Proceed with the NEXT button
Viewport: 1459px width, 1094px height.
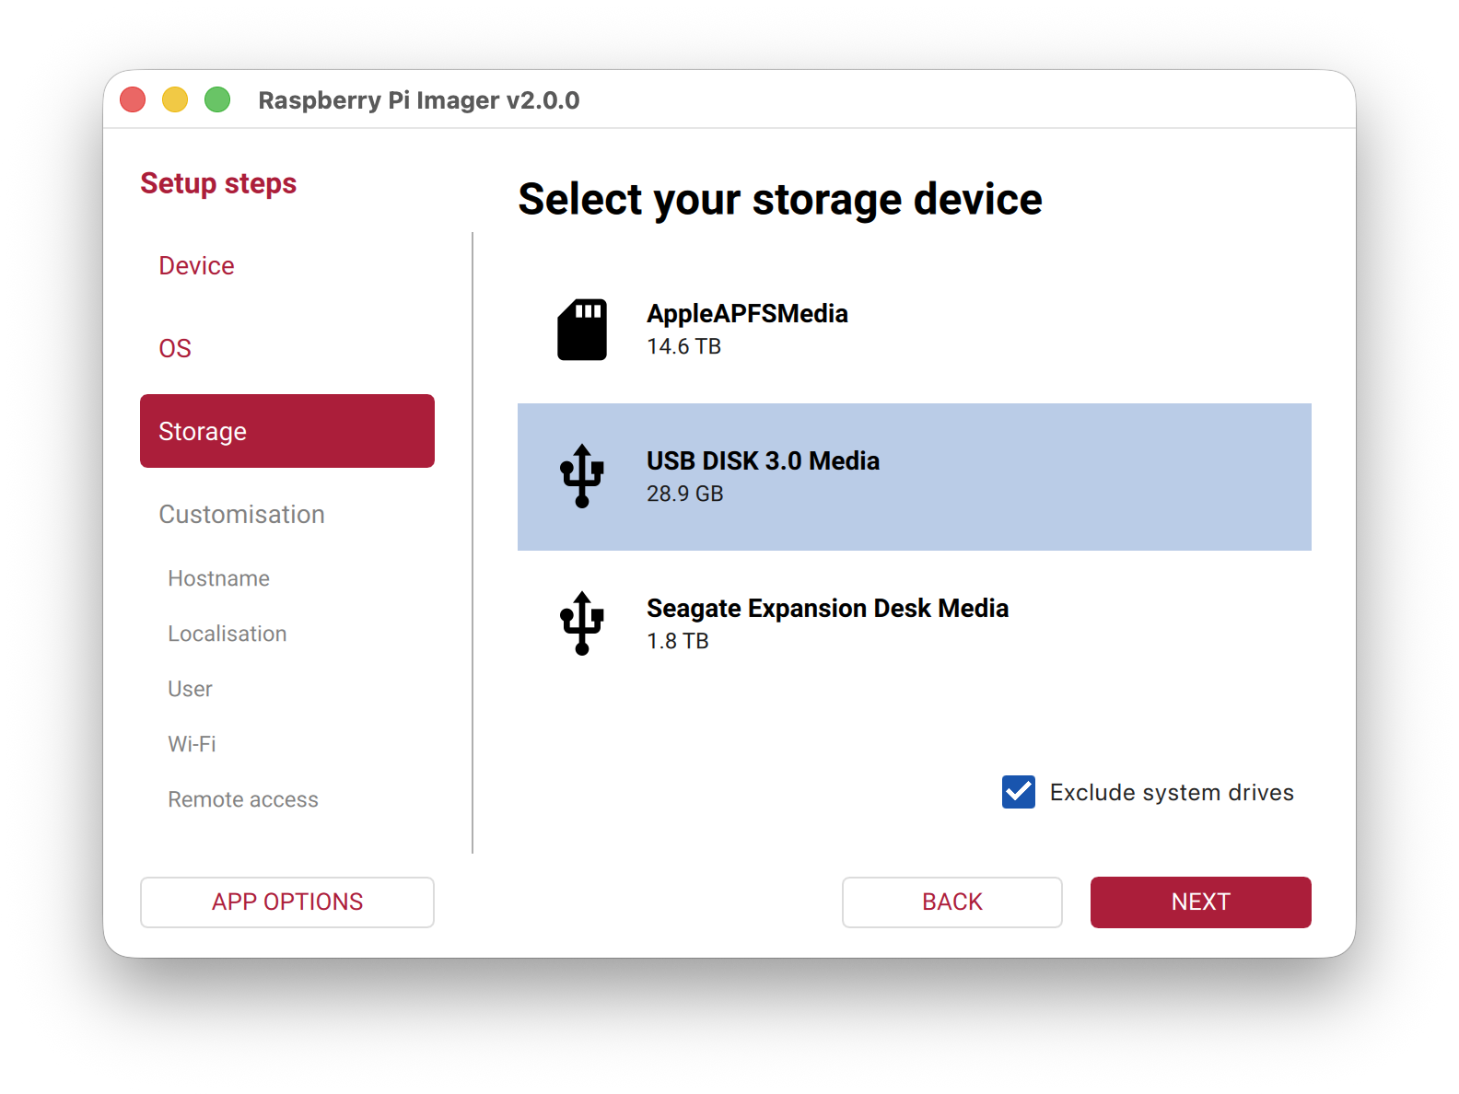[x=1200, y=902]
